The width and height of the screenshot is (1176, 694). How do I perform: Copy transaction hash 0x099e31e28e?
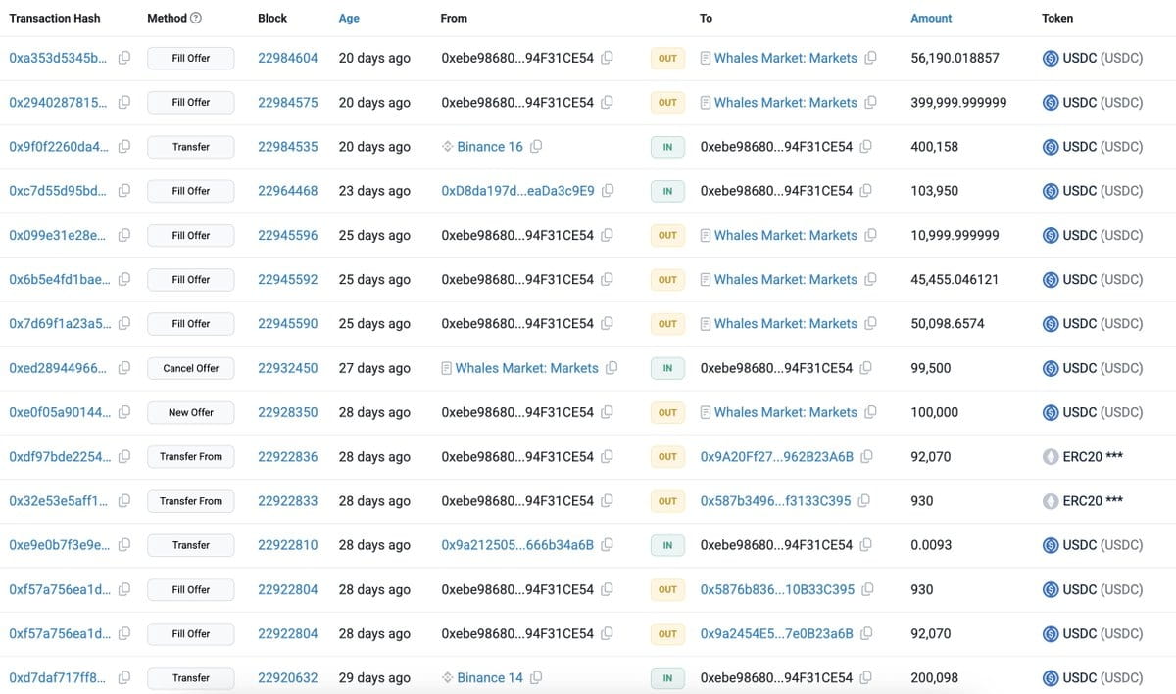tap(124, 235)
